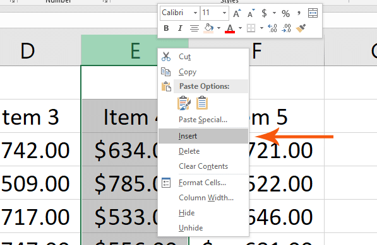
Task: Open the fill color dropdown arrow
Action: pos(218,28)
